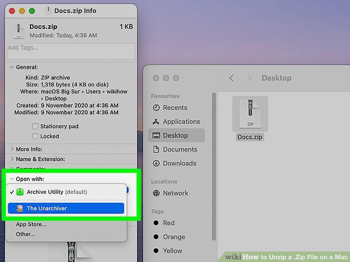Open App Store… menu entry
350x262 pixels.
(31, 224)
